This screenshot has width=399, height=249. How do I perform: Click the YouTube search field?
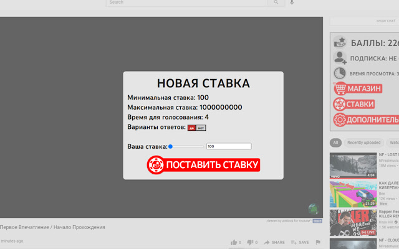[186, 2]
